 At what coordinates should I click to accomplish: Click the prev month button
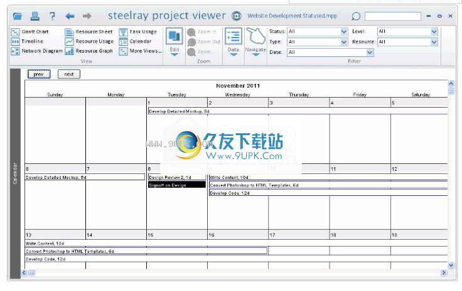point(39,74)
